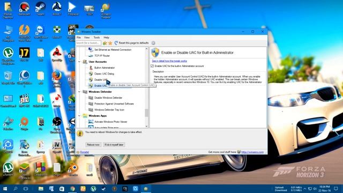The image size is (343, 193).
Task: Click the tree scrollbar up arrow
Action: [x=146, y=49]
